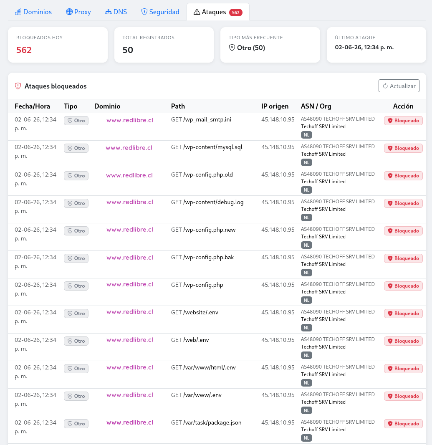
Task: Switch to the Proxy tab
Action: 78,12
